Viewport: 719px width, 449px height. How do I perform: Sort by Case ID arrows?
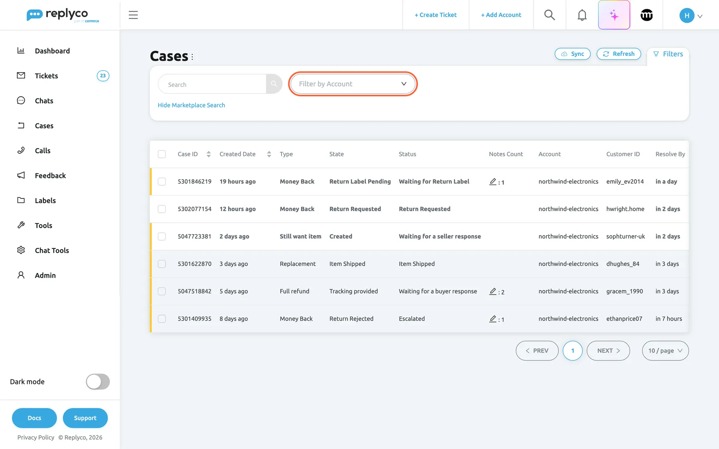click(x=209, y=154)
